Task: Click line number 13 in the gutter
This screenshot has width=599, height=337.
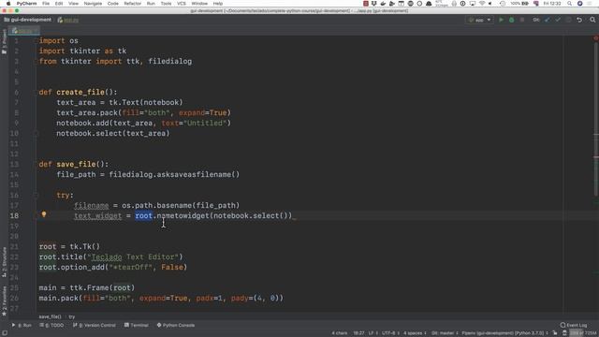Action: coord(14,165)
